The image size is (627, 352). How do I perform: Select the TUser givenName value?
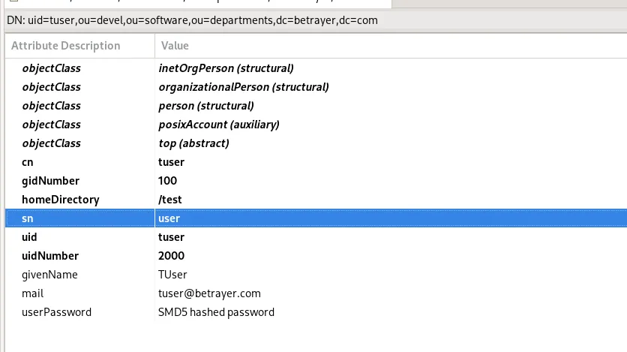click(x=172, y=275)
